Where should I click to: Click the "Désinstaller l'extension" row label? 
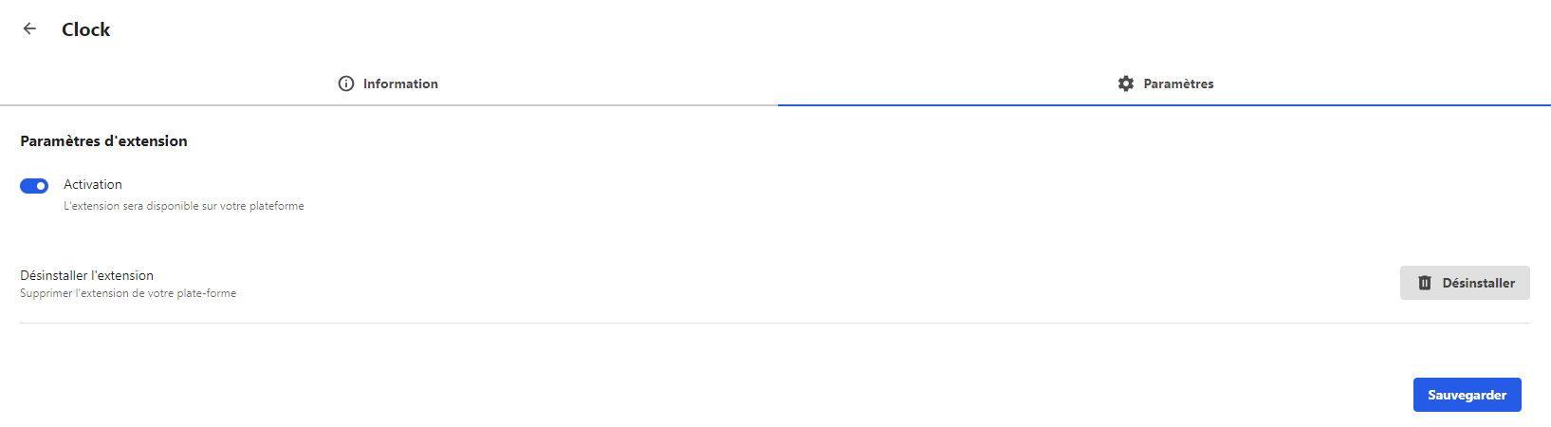pyautogui.click(x=86, y=275)
